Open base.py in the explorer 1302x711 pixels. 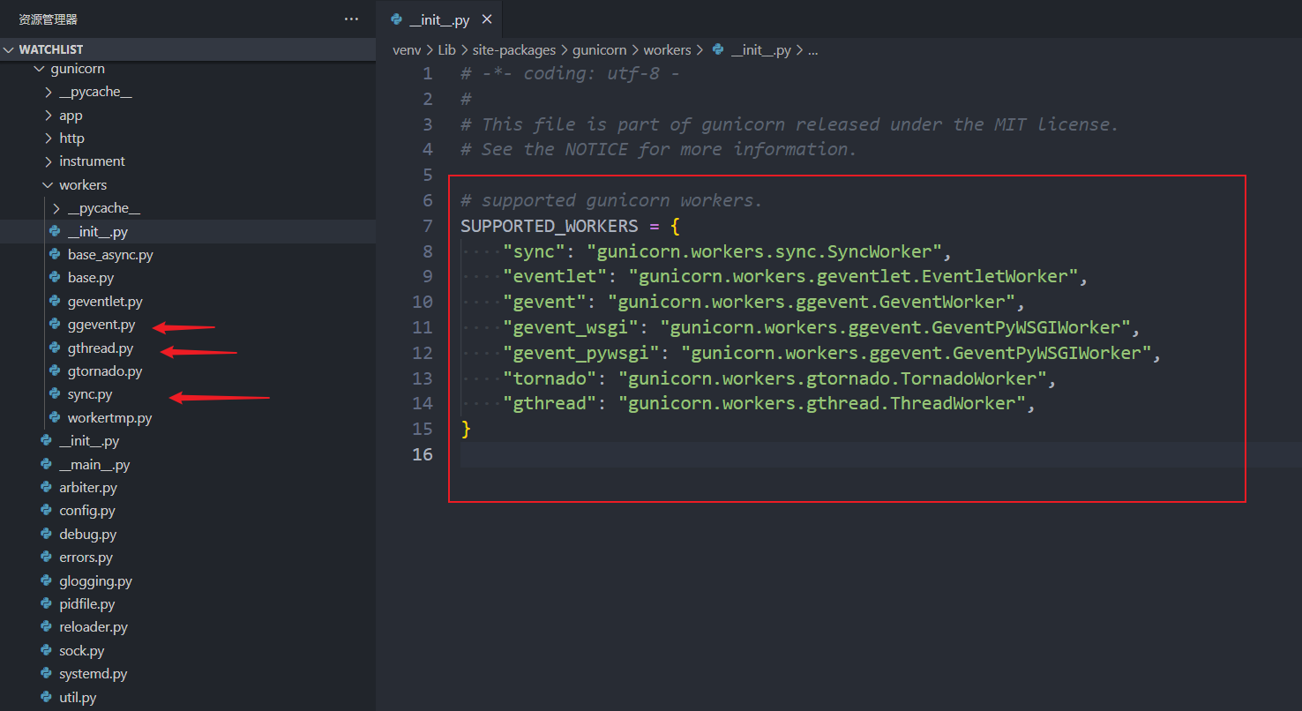(188, 278)
